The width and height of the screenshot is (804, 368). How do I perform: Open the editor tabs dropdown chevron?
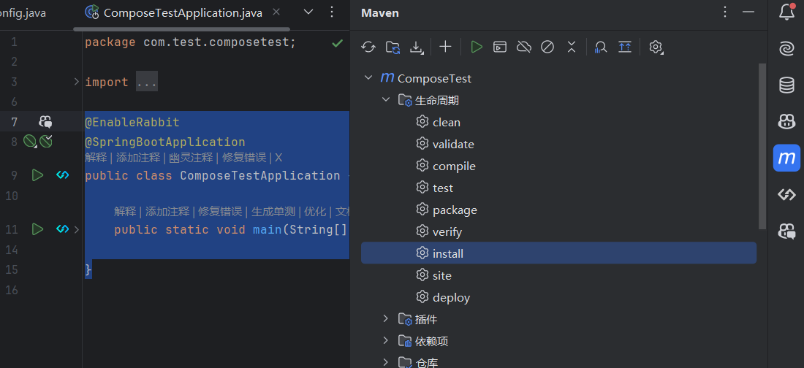tap(308, 12)
